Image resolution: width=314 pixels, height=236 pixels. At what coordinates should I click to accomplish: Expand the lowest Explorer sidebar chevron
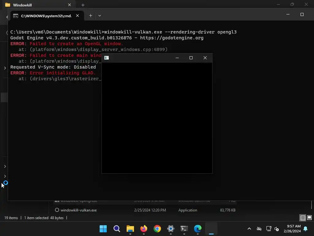pos(5,176)
